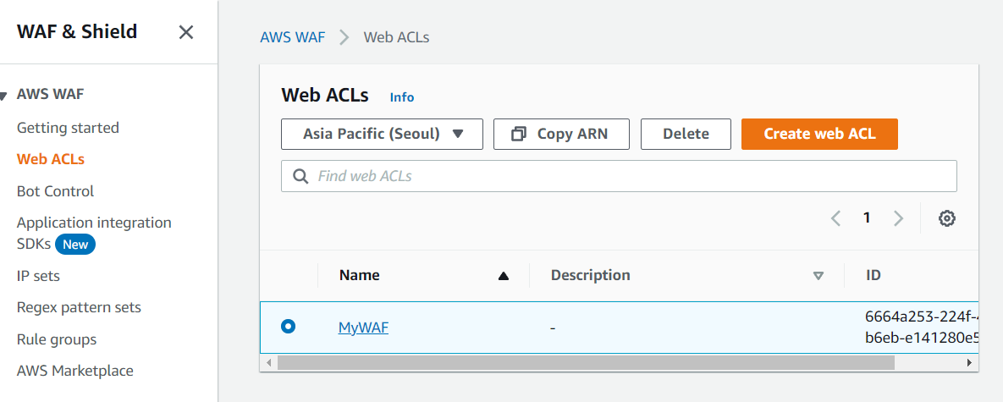Select page number 1
Image resolution: width=1003 pixels, height=402 pixels.
[867, 218]
